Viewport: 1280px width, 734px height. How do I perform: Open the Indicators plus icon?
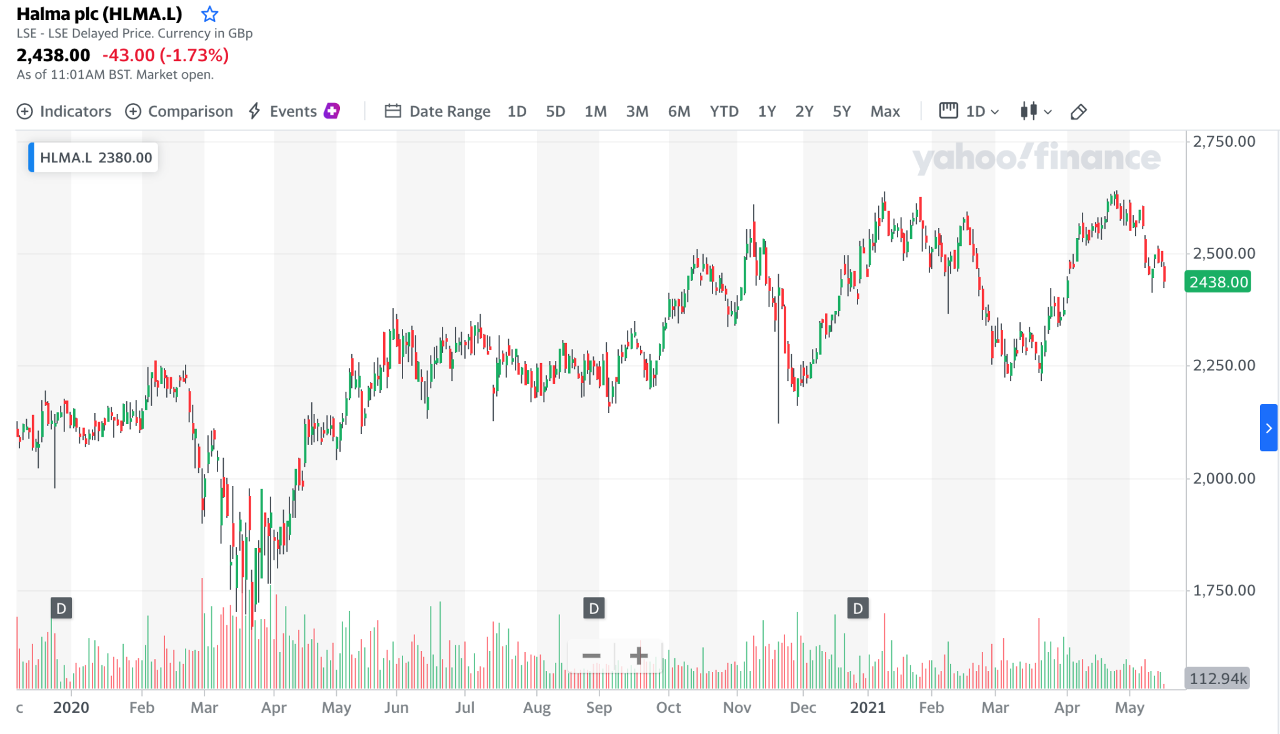coord(24,111)
